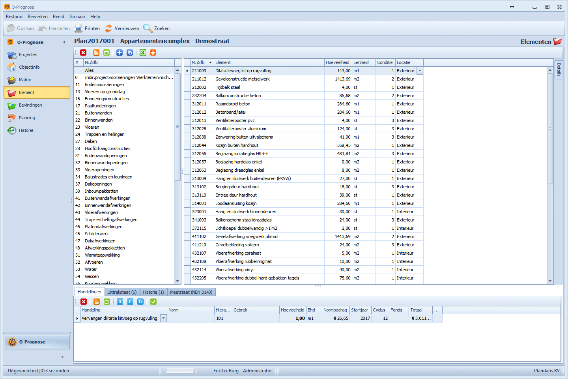Sort elements by Hoeveelheid column
Screen dimensions: 568x379
click(338, 62)
